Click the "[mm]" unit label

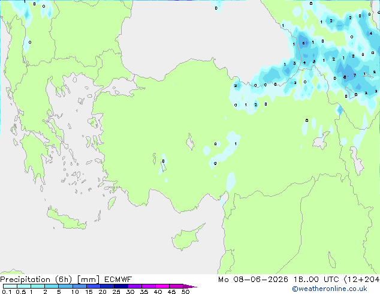[x=88, y=280]
